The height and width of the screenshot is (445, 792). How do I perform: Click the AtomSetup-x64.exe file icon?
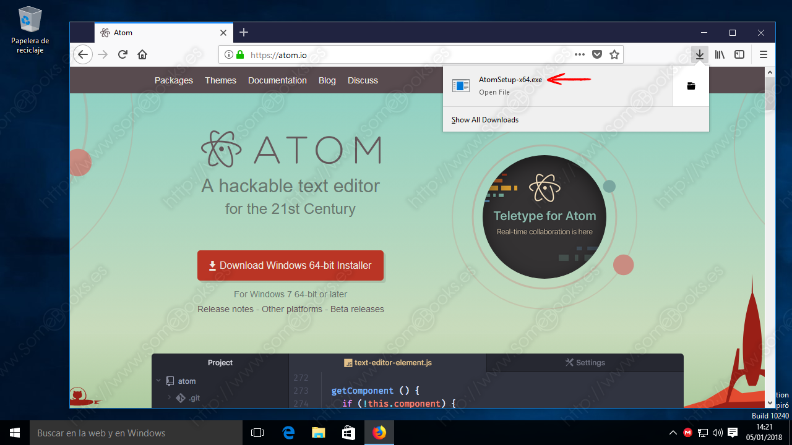pyautogui.click(x=461, y=86)
